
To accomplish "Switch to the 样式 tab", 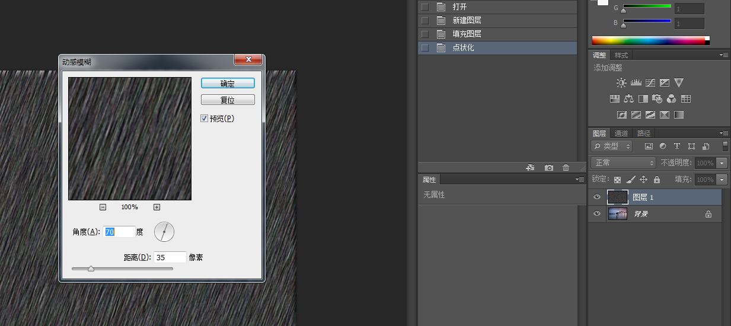I will tap(621, 55).
